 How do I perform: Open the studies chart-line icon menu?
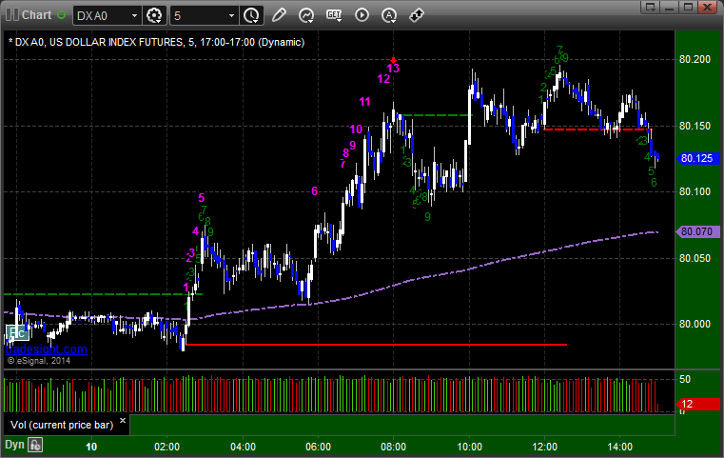(305, 15)
